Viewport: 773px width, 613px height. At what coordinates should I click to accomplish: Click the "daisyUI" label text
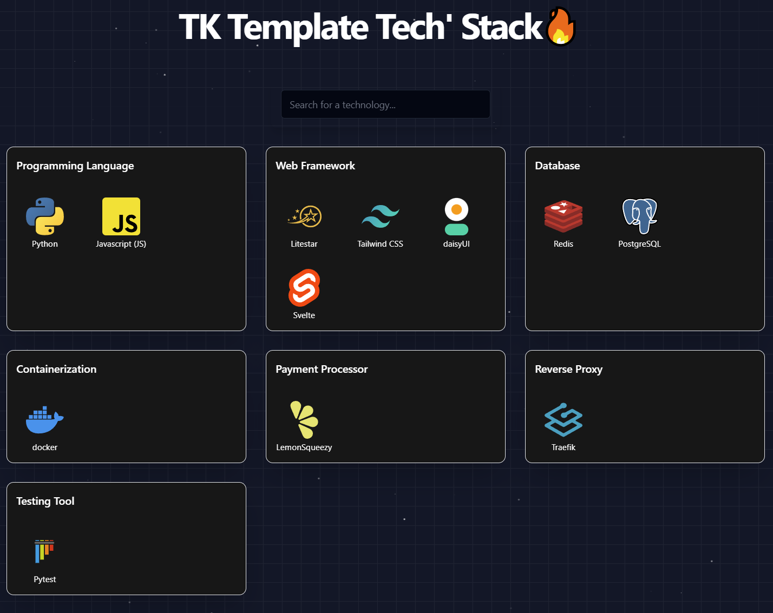(456, 244)
